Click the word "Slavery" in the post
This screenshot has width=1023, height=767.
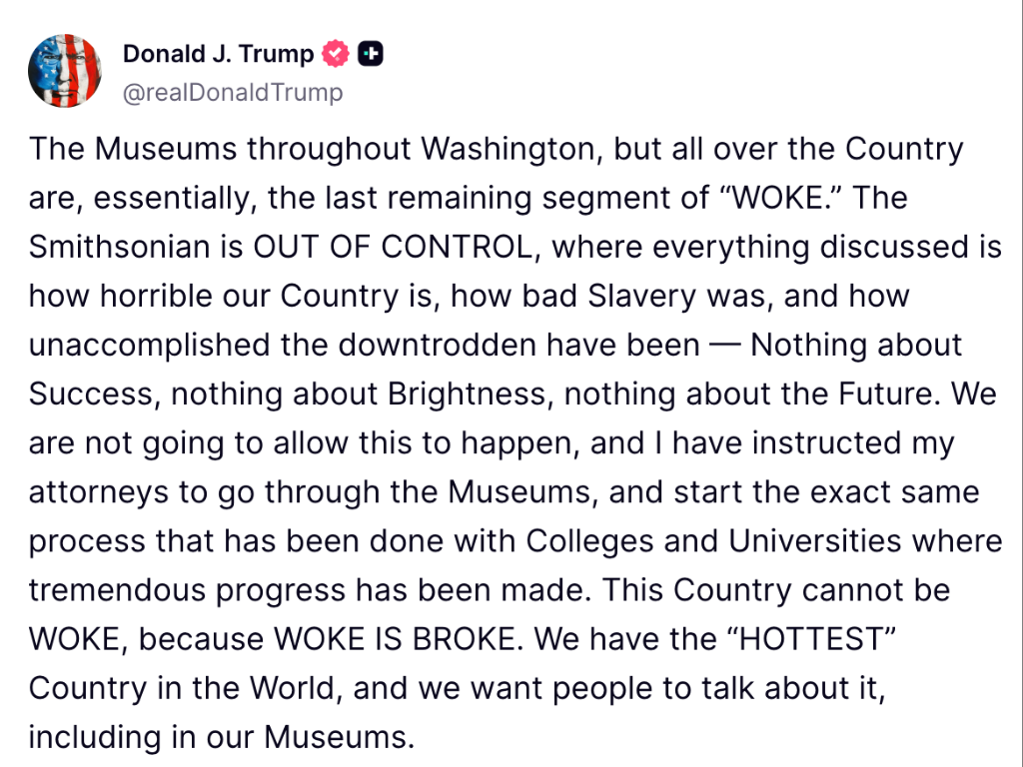tap(642, 296)
